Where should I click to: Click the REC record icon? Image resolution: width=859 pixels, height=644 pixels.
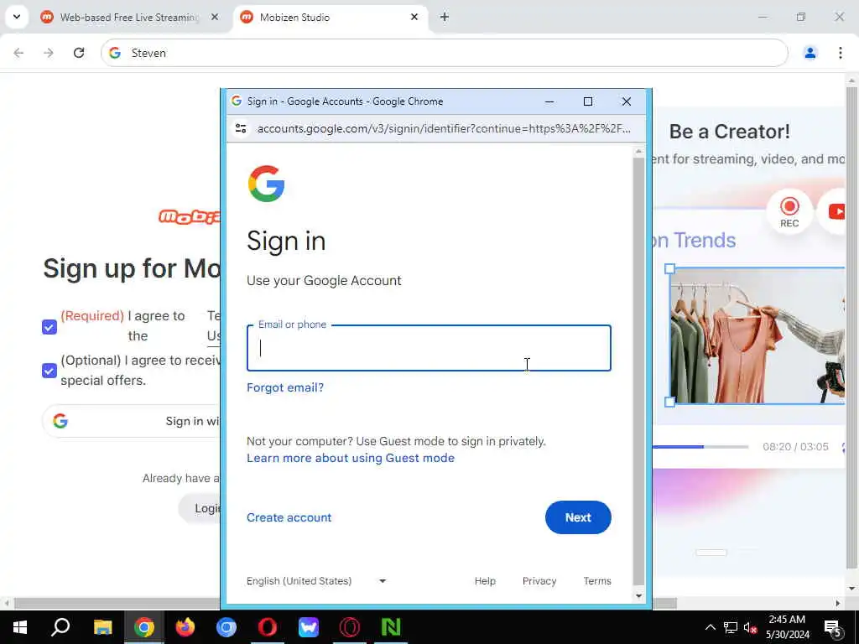coord(789,211)
